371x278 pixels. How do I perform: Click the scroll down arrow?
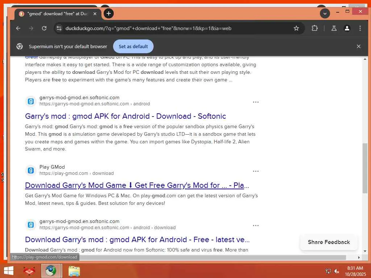[x=365, y=251]
